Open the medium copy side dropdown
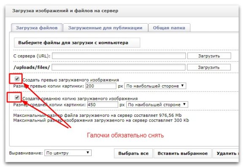Image resolution: width=244 pixels, height=167 pixels. point(157,105)
